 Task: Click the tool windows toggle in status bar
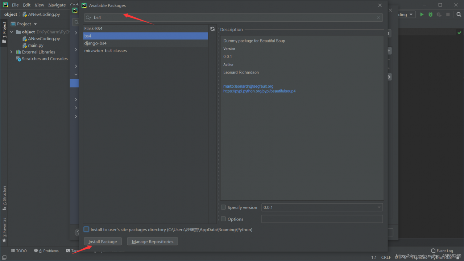4,257
